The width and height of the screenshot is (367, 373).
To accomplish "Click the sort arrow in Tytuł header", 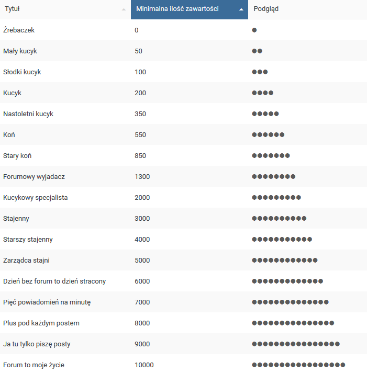I will (124, 9).
